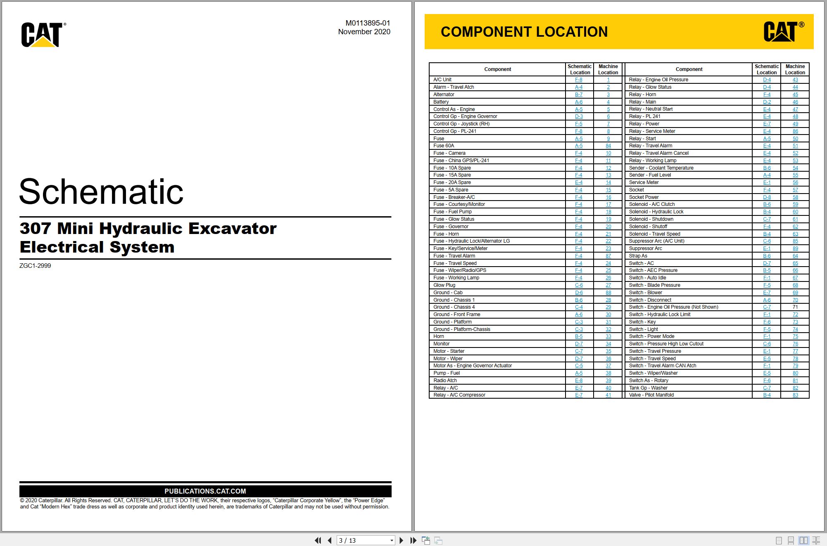Open schematic location F-8 for A/C Unit
Image resolution: width=827 pixels, height=546 pixels.
coord(579,80)
